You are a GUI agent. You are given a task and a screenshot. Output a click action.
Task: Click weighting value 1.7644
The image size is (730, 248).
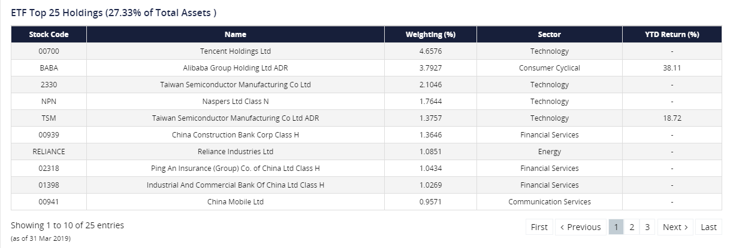(430, 102)
